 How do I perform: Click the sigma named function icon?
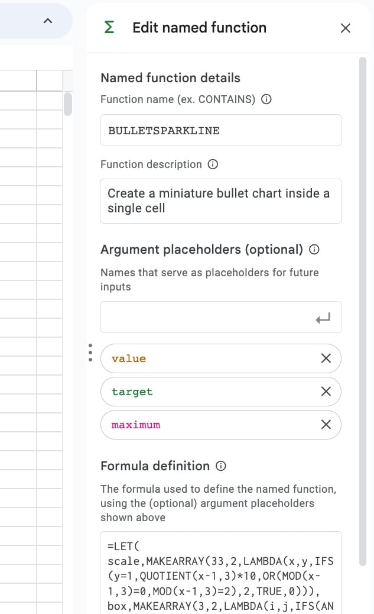click(110, 27)
